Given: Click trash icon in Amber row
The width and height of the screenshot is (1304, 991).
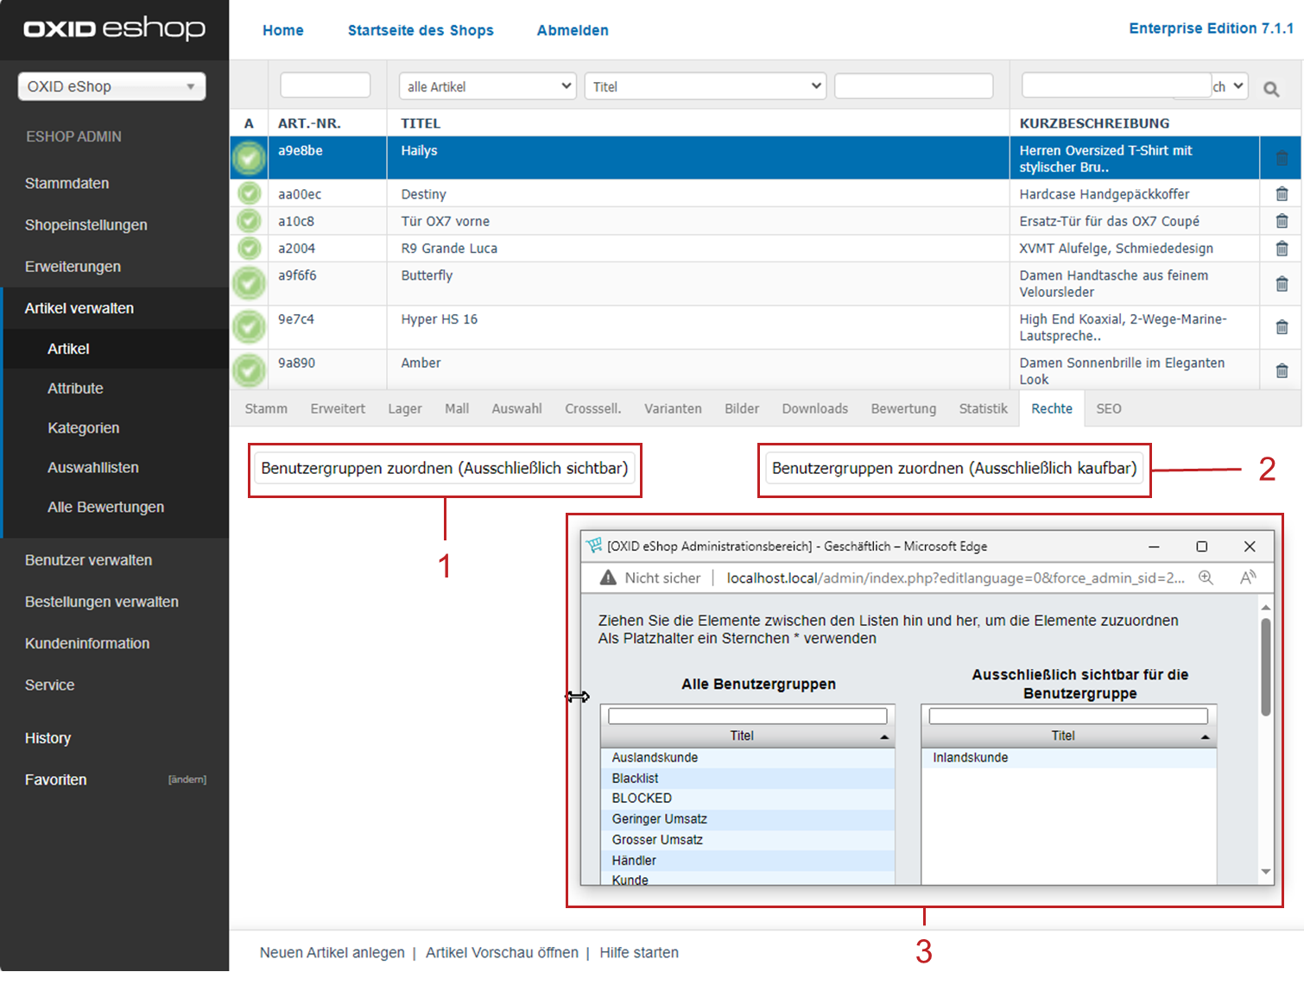Looking at the screenshot, I should 1282,371.
